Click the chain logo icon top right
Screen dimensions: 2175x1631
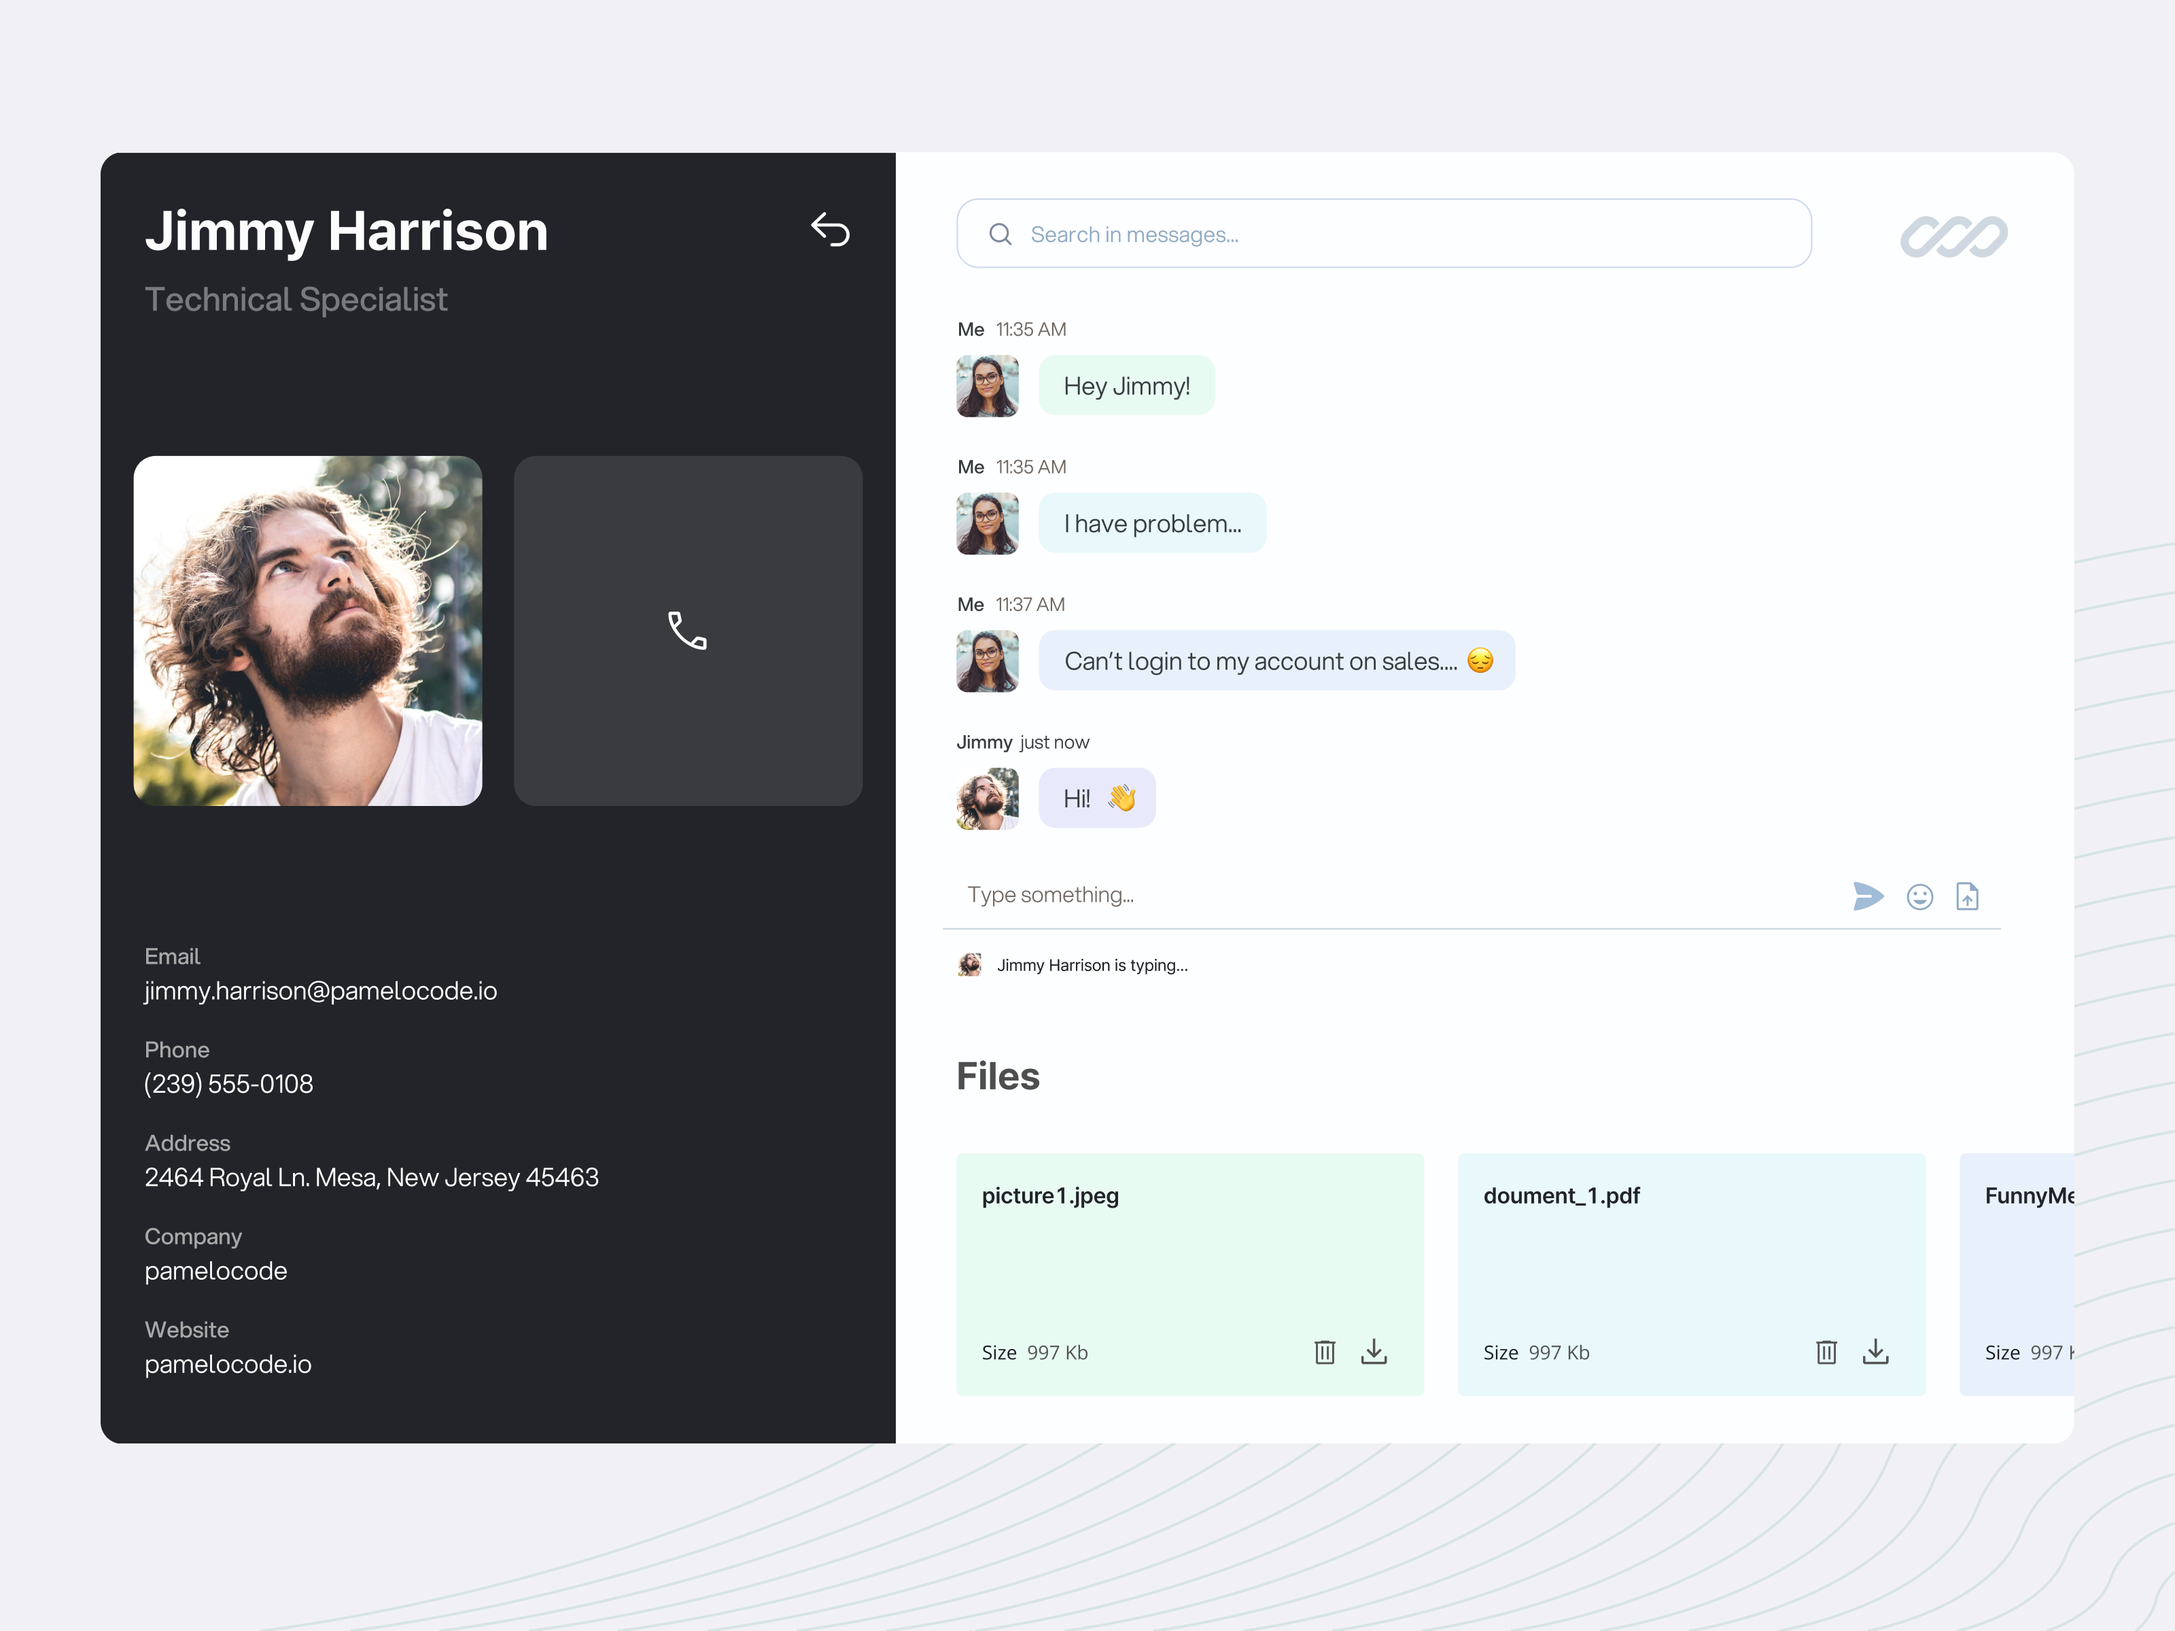1953,236
